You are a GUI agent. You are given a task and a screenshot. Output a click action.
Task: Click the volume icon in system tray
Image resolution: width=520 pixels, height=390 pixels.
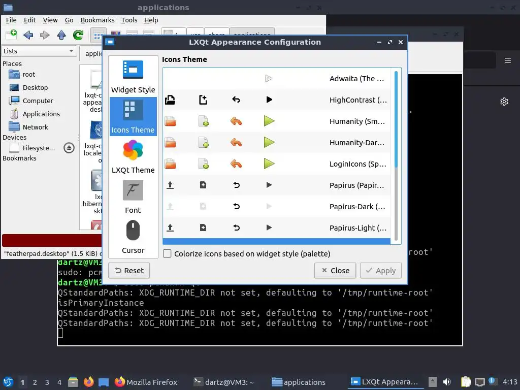(x=447, y=382)
